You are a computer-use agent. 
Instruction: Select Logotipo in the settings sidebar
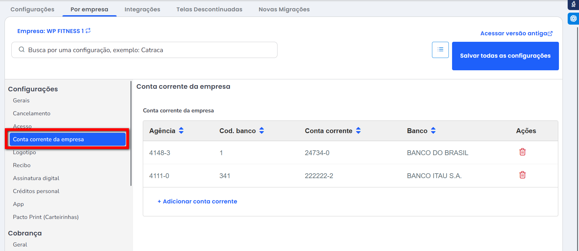coord(24,153)
